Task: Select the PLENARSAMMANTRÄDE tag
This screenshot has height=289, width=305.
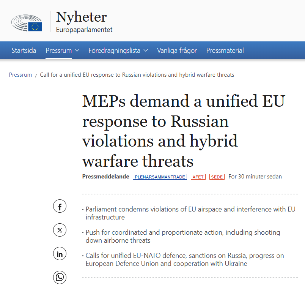Action: click(160, 177)
